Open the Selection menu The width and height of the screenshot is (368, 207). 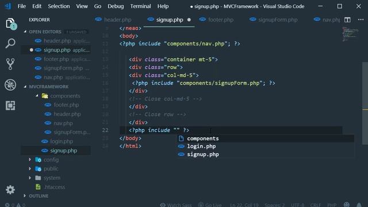59,6
